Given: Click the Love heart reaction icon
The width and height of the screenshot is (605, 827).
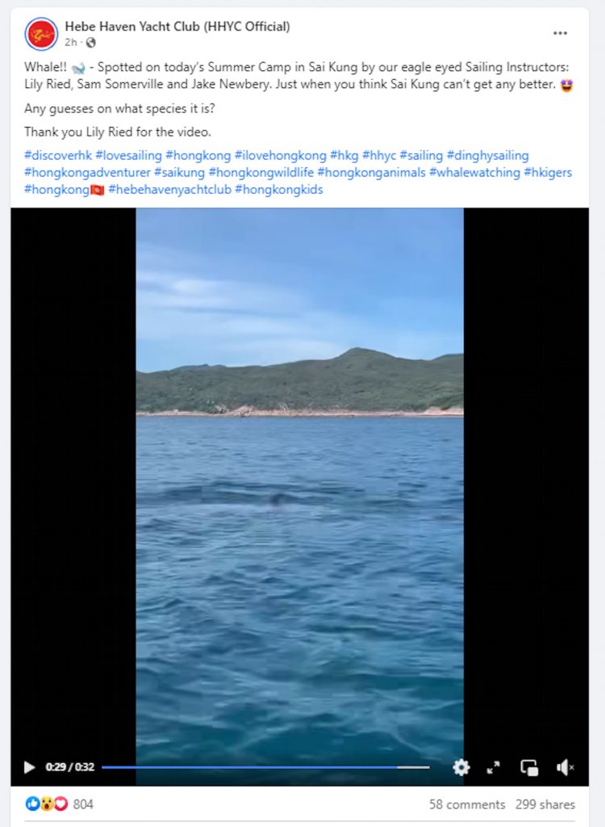Looking at the screenshot, I should (x=61, y=804).
